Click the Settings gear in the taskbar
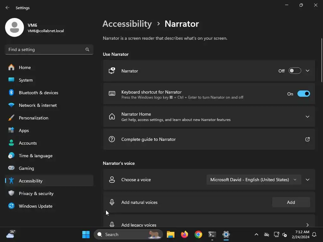 tap(226, 234)
